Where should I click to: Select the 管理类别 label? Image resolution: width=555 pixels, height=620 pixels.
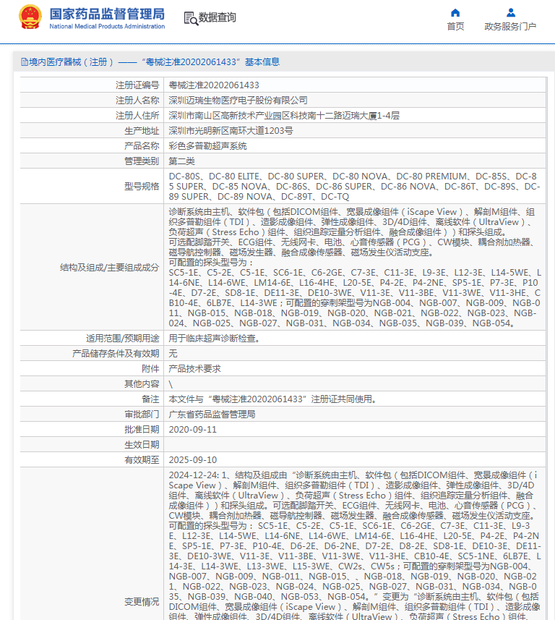click(142, 161)
